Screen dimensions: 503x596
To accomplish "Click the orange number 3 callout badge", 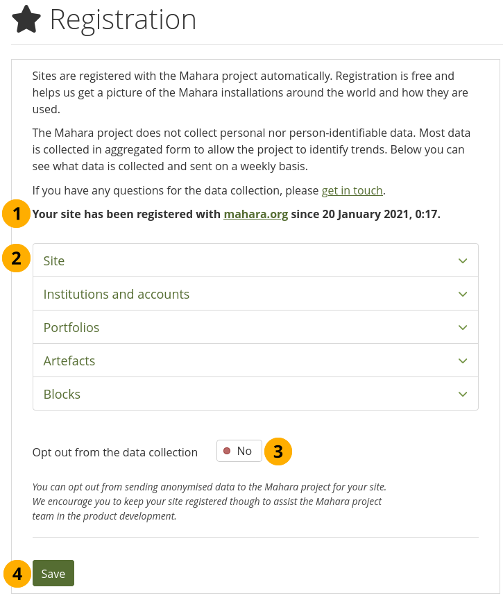I will 278,452.
